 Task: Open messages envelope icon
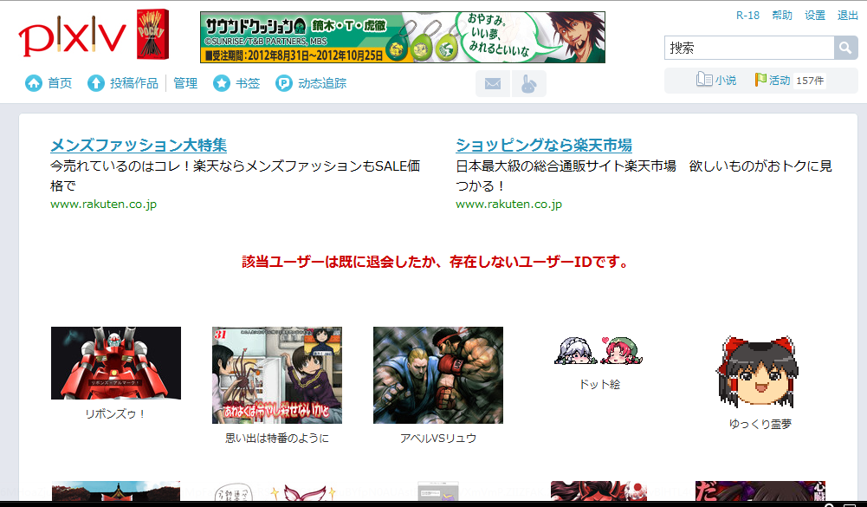click(493, 83)
